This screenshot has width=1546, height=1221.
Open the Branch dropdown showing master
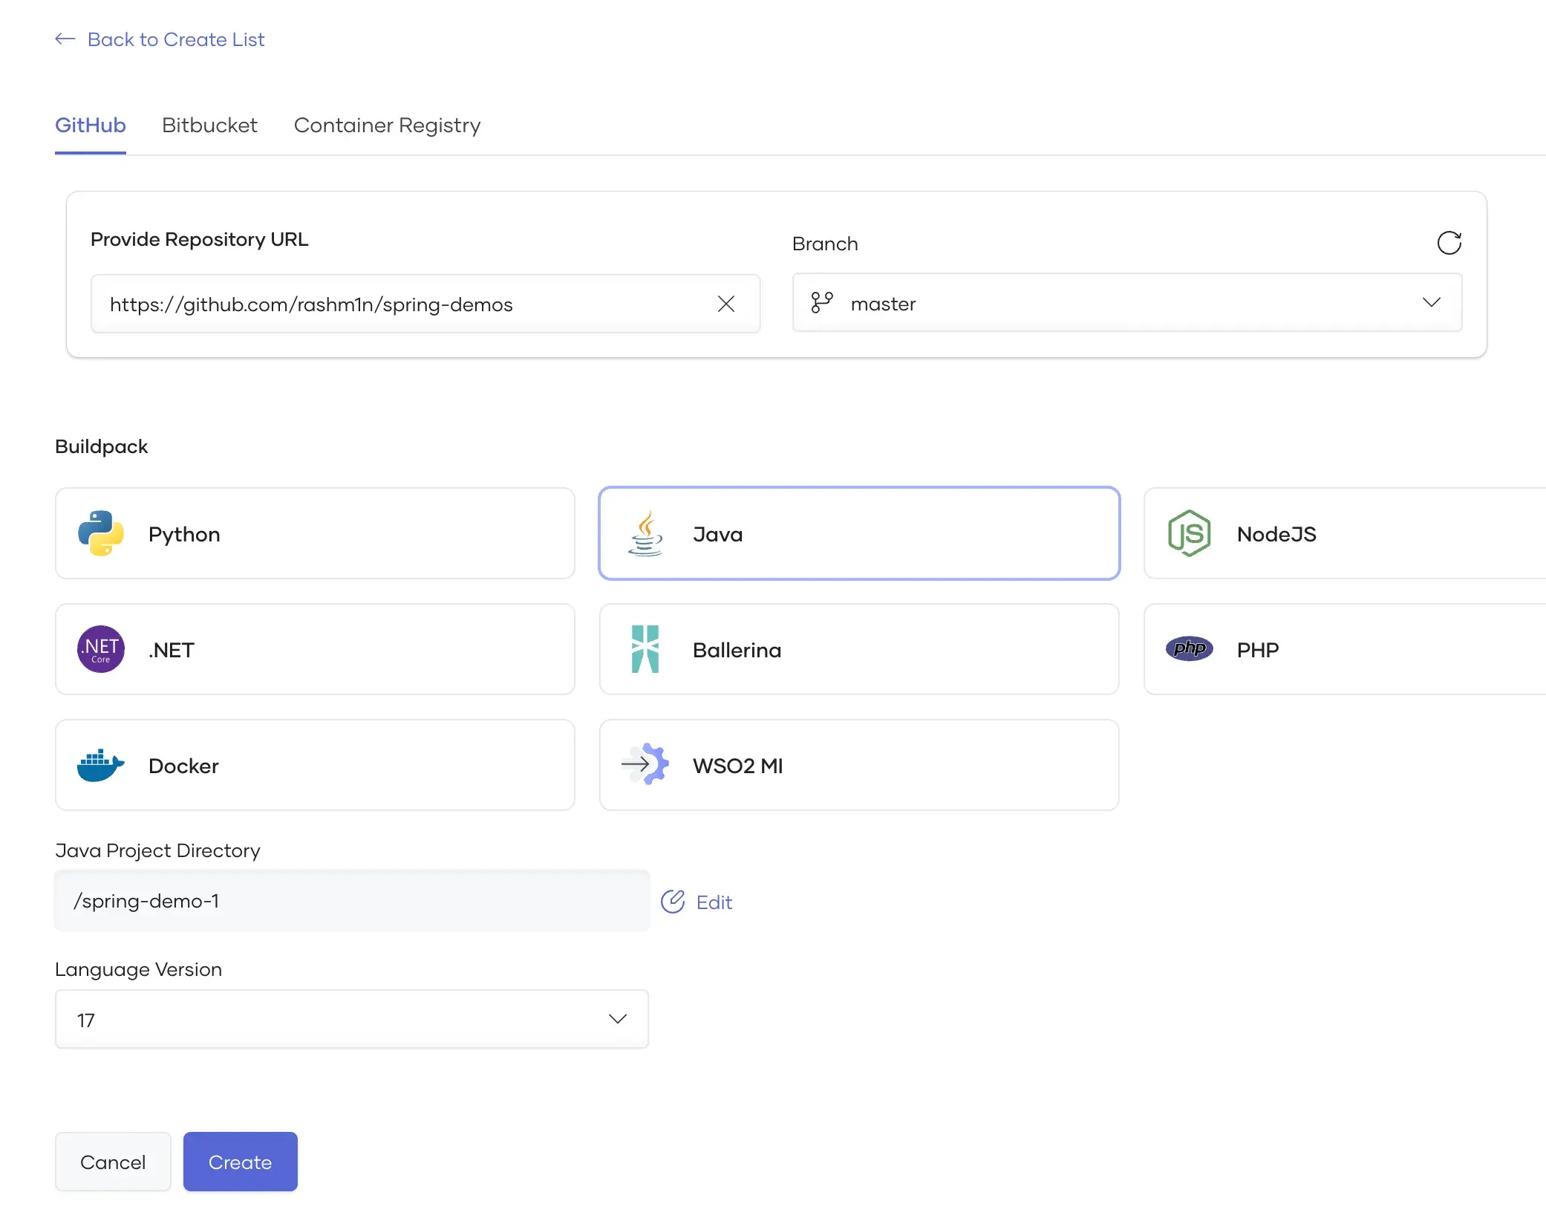point(1127,302)
